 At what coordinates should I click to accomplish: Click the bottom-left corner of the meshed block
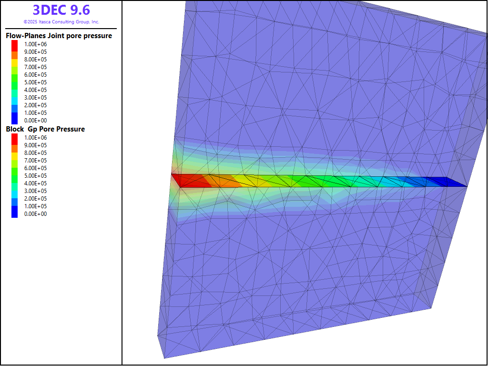coord(164,357)
